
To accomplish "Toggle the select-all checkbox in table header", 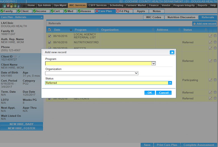I will click(x=50, y=30).
